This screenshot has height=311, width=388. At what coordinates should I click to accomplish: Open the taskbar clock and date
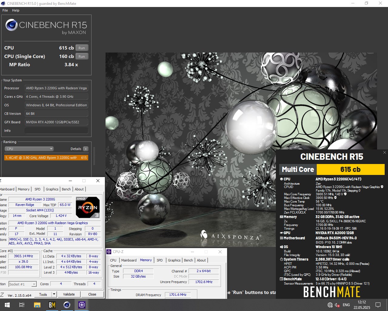[x=362, y=305]
